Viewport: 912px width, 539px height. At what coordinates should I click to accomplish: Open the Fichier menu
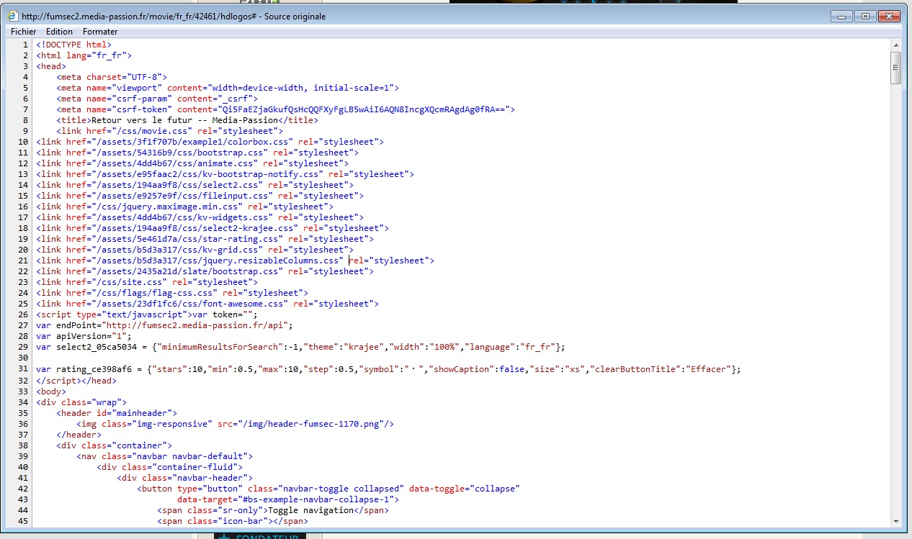tap(23, 32)
